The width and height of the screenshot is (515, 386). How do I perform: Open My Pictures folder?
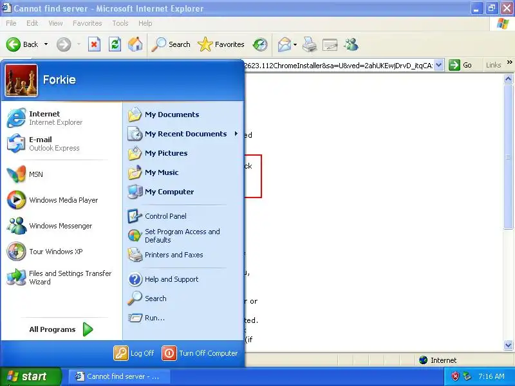coord(183,153)
